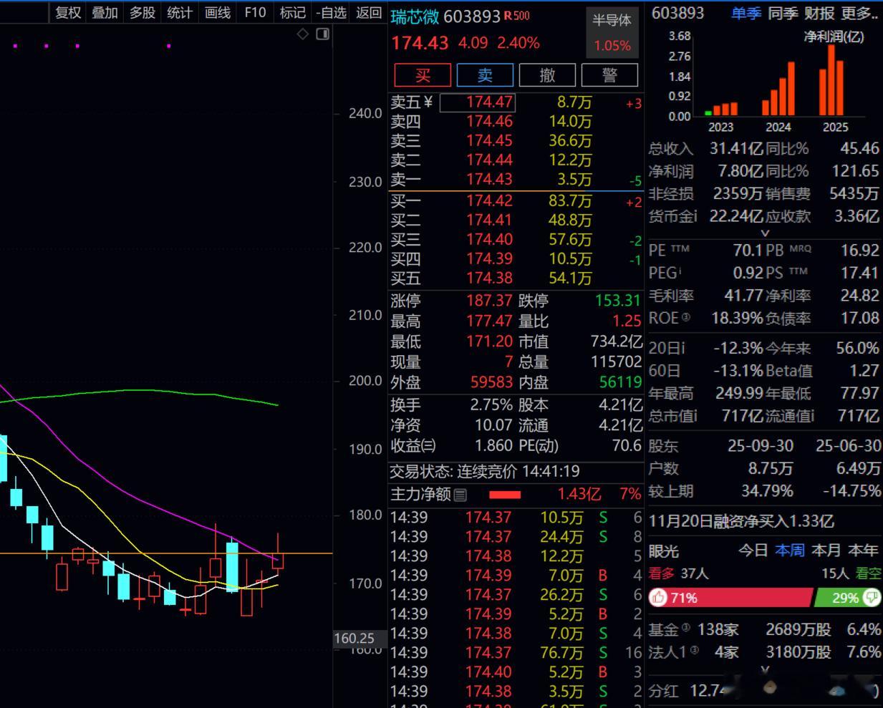Click the 买一 price 174.42
Screen dimensions: 883x708
490,201
